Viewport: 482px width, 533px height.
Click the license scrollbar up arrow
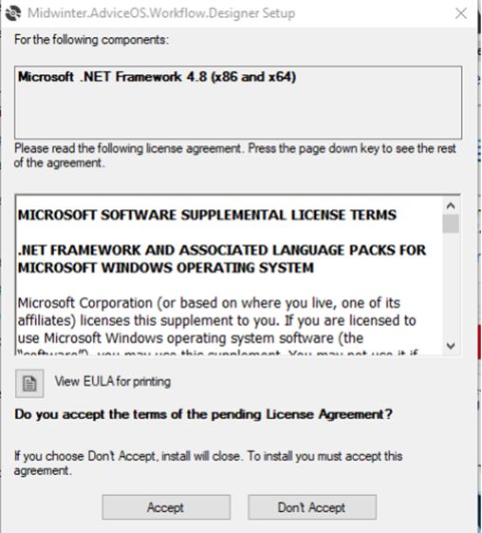point(451,205)
